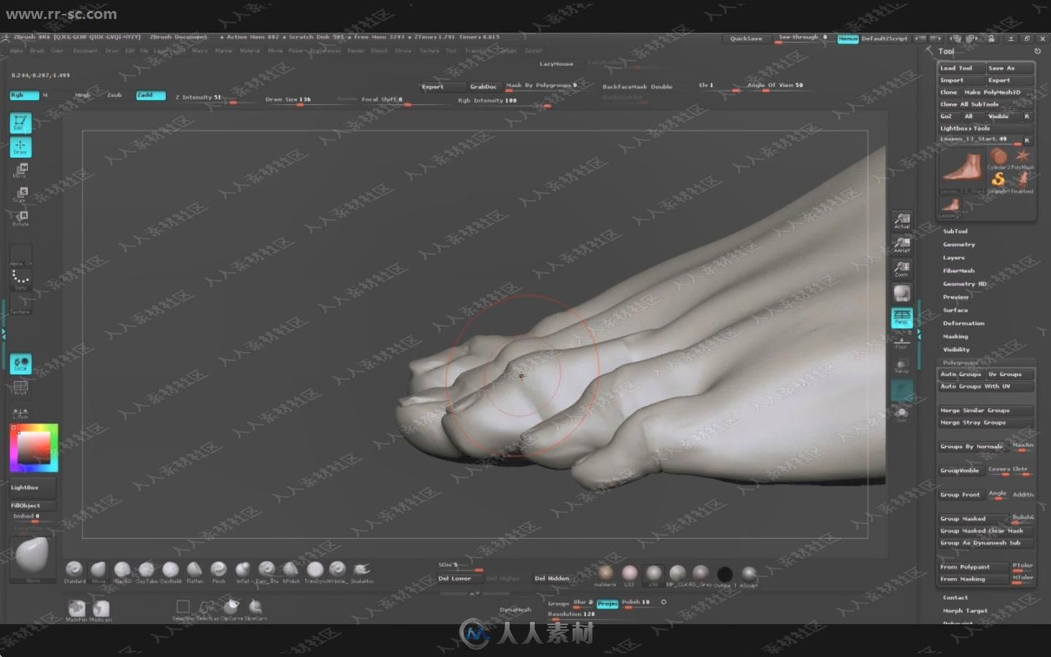Open the Render menu
This screenshot has height=657, width=1051.
pos(355,51)
